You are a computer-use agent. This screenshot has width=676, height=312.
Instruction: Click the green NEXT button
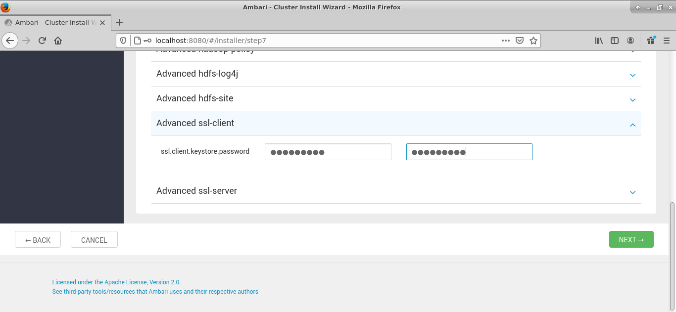(x=631, y=239)
